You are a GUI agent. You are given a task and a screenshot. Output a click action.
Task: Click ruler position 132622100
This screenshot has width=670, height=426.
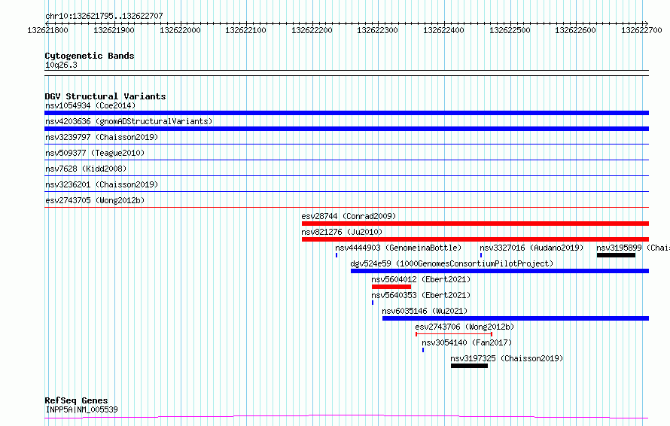point(245,30)
